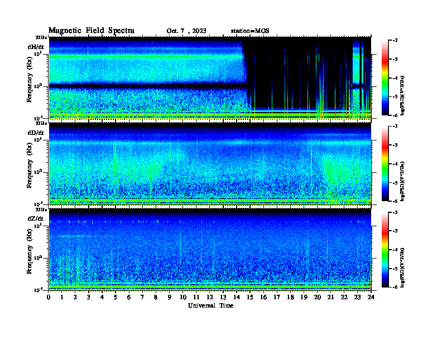442x341 pixels.
Task: Click the "Magnetic Field Spectra" title
Action: point(92,31)
